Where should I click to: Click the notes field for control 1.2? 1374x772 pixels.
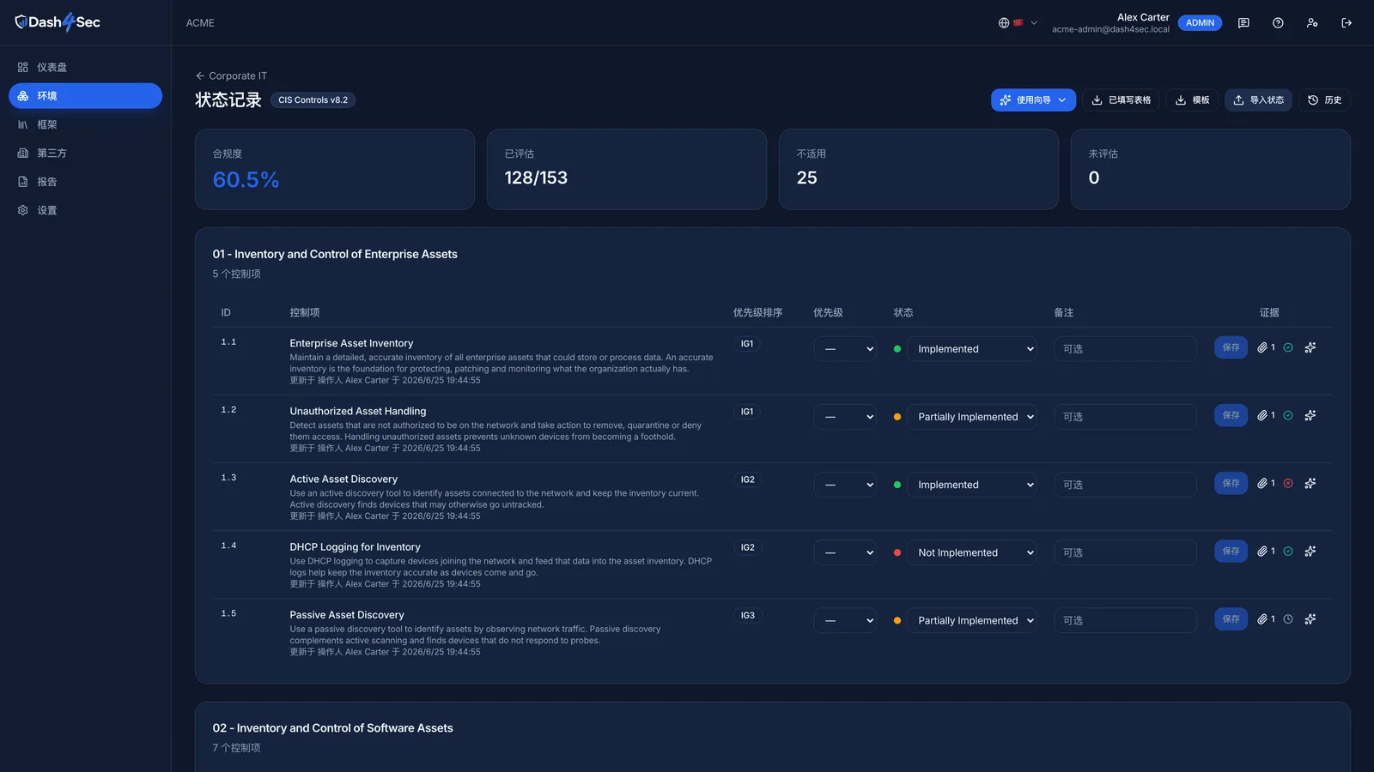point(1125,417)
